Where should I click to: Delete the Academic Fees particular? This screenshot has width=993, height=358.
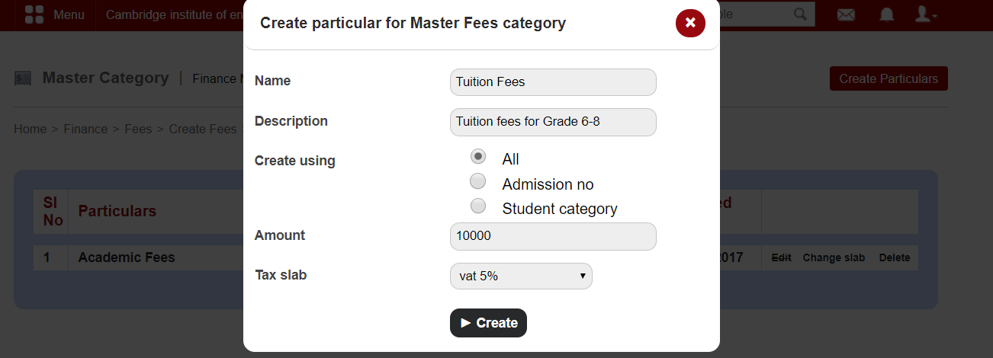[x=895, y=258]
